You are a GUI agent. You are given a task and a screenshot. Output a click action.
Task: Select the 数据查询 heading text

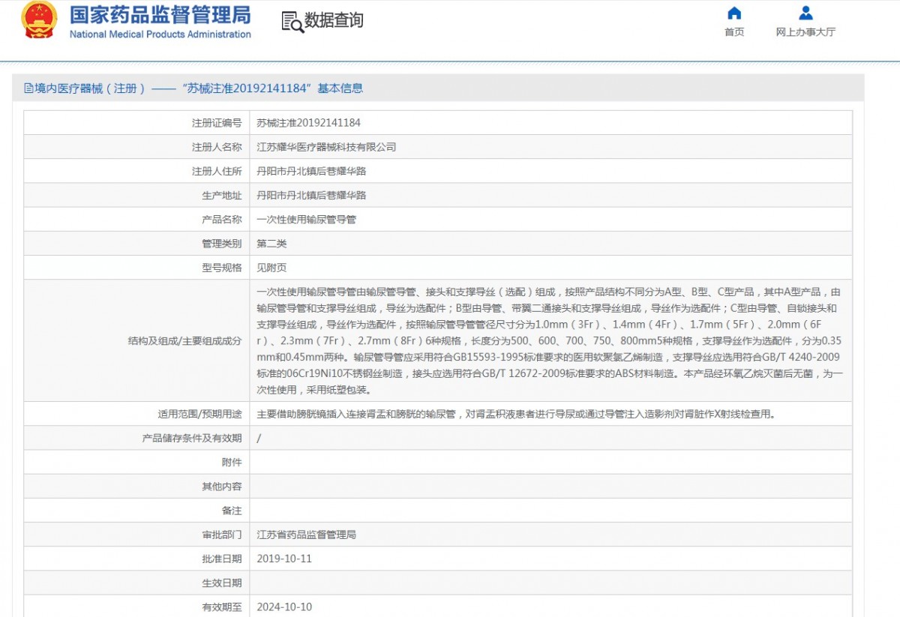(x=334, y=21)
